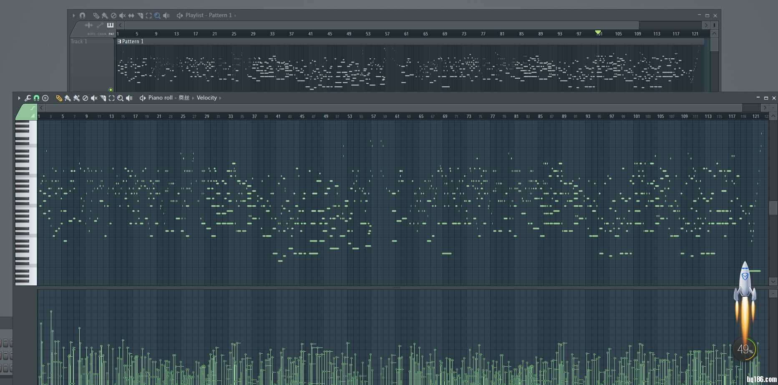This screenshot has width=778, height=385.
Task: Click the Playlist green playhead marker
Action: (x=598, y=32)
